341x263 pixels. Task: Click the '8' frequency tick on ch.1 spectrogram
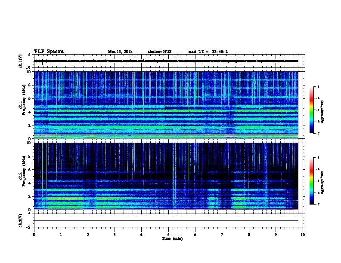click(30, 85)
